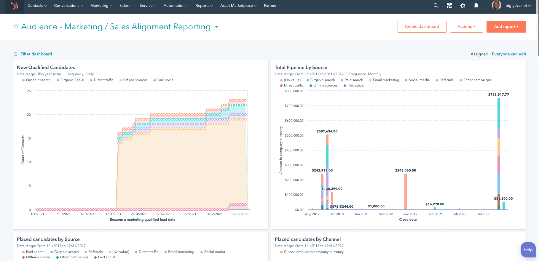Click the Help chat button

[x=528, y=250]
